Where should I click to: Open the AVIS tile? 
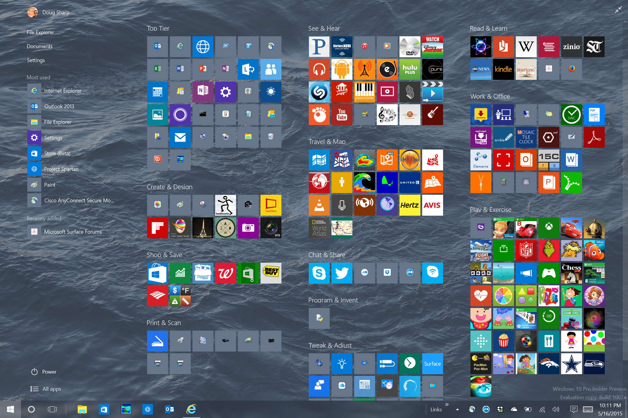(432, 205)
